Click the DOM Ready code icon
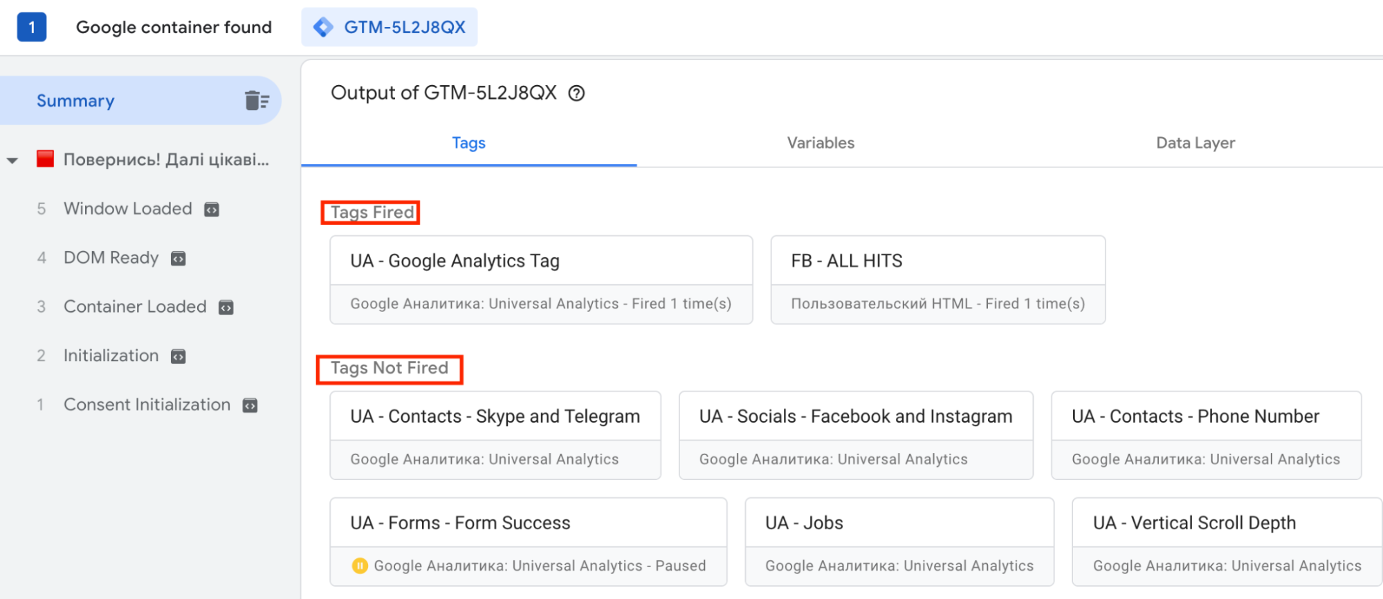The width and height of the screenshot is (1383, 599). [178, 259]
